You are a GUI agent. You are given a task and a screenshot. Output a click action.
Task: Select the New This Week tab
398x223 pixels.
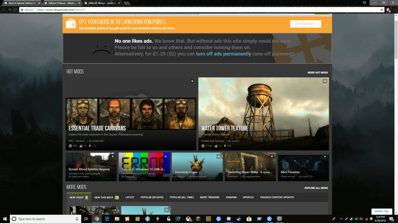(x=106, y=197)
